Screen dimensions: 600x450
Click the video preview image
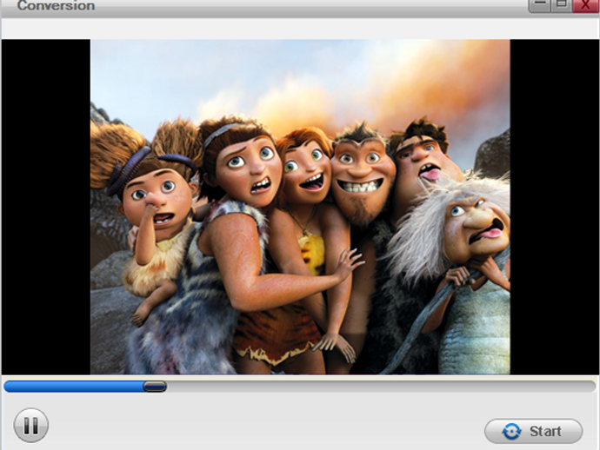pyautogui.click(x=300, y=207)
